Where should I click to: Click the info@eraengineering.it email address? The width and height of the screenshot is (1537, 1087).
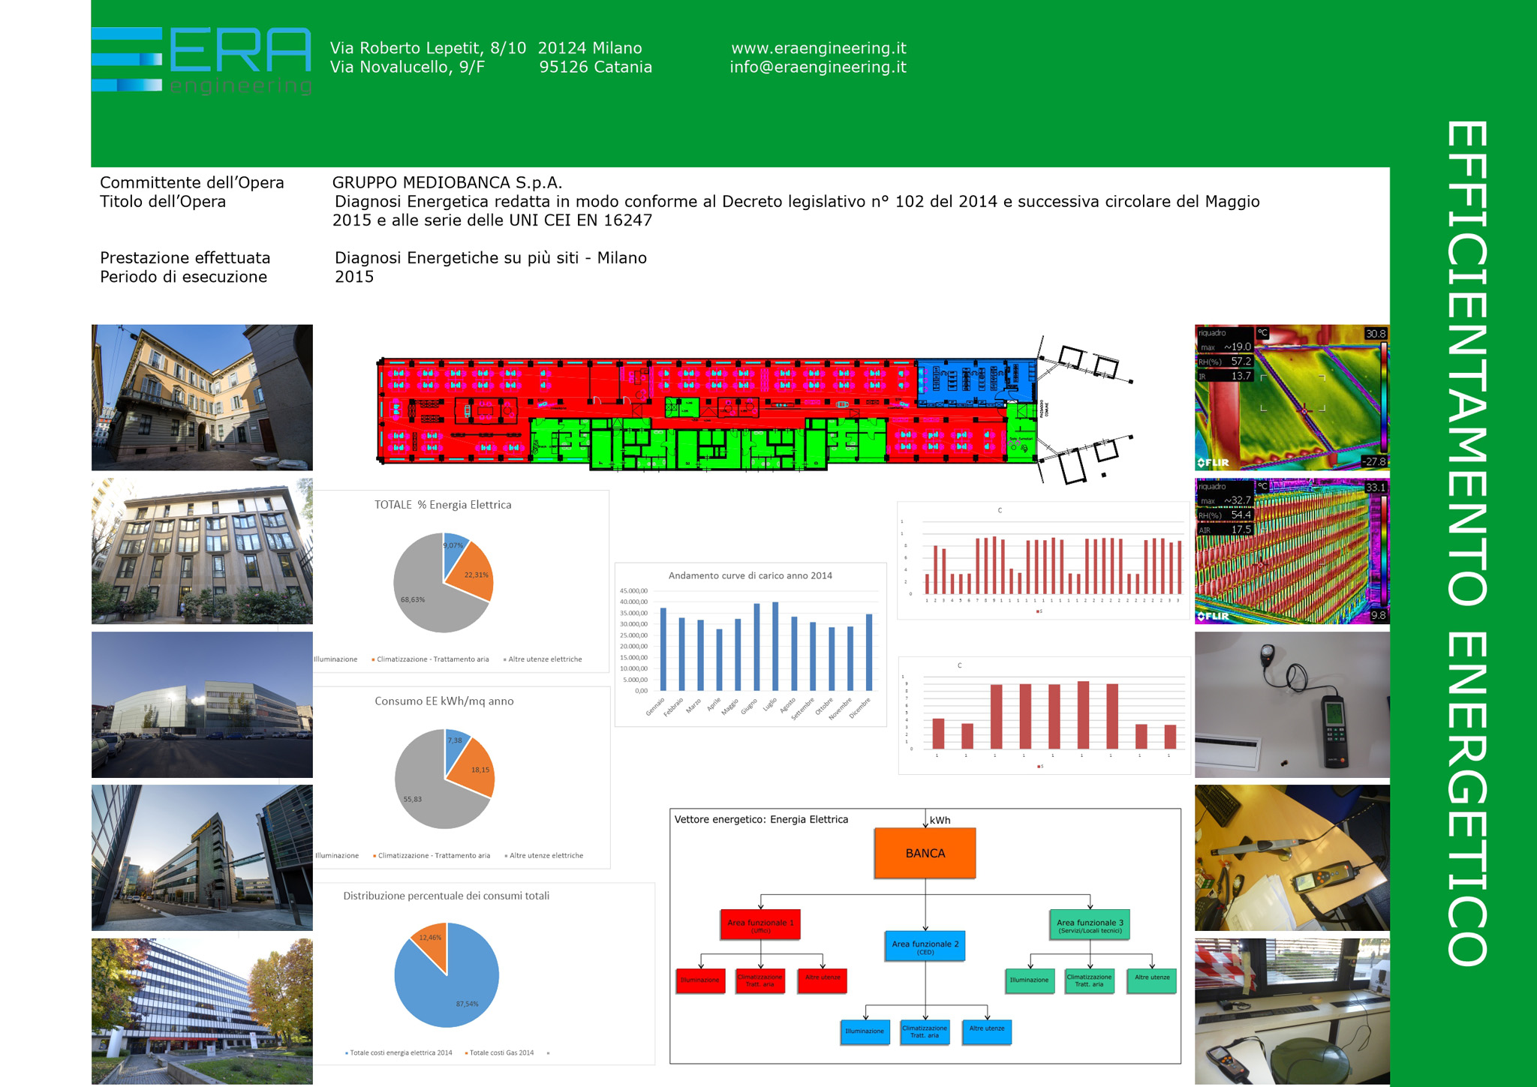(817, 68)
